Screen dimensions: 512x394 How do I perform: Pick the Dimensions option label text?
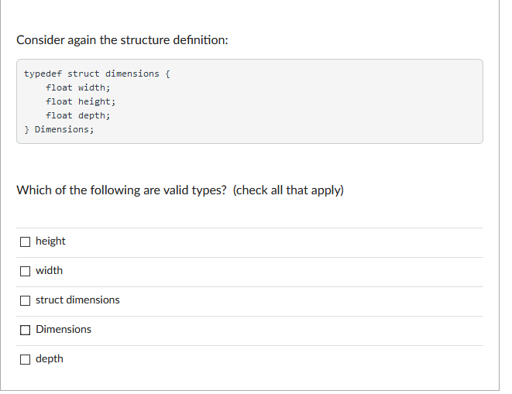click(64, 330)
